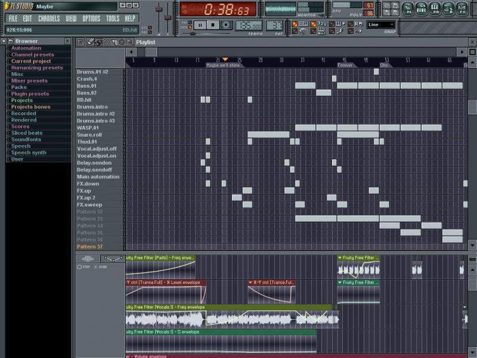Viewport: 477px width, 358px height.
Task: Switch to audio clip waveform mode
Action: (x=88, y=258)
